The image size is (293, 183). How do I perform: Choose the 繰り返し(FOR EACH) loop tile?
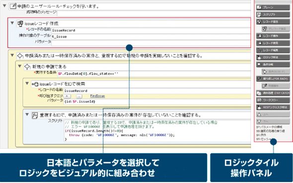[273, 78]
